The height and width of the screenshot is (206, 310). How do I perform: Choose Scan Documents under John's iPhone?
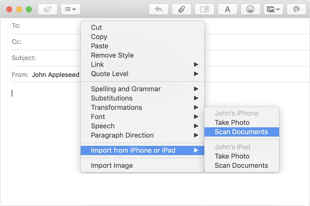tap(241, 132)
